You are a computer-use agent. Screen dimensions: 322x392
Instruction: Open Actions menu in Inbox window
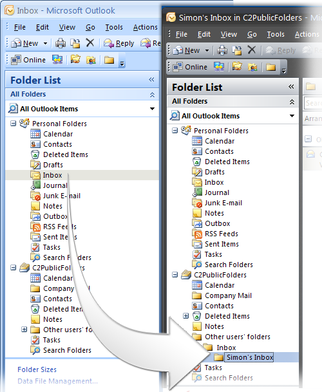pos(145,27)
